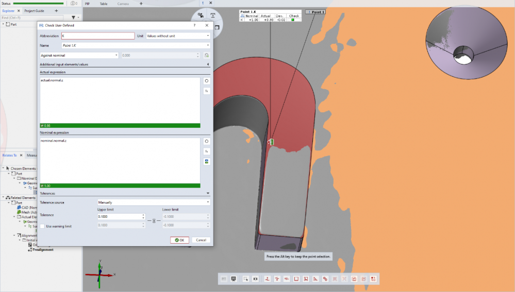Screen dimensions: 515x292
Task: Switch to the Table tab
Action: 104,4
